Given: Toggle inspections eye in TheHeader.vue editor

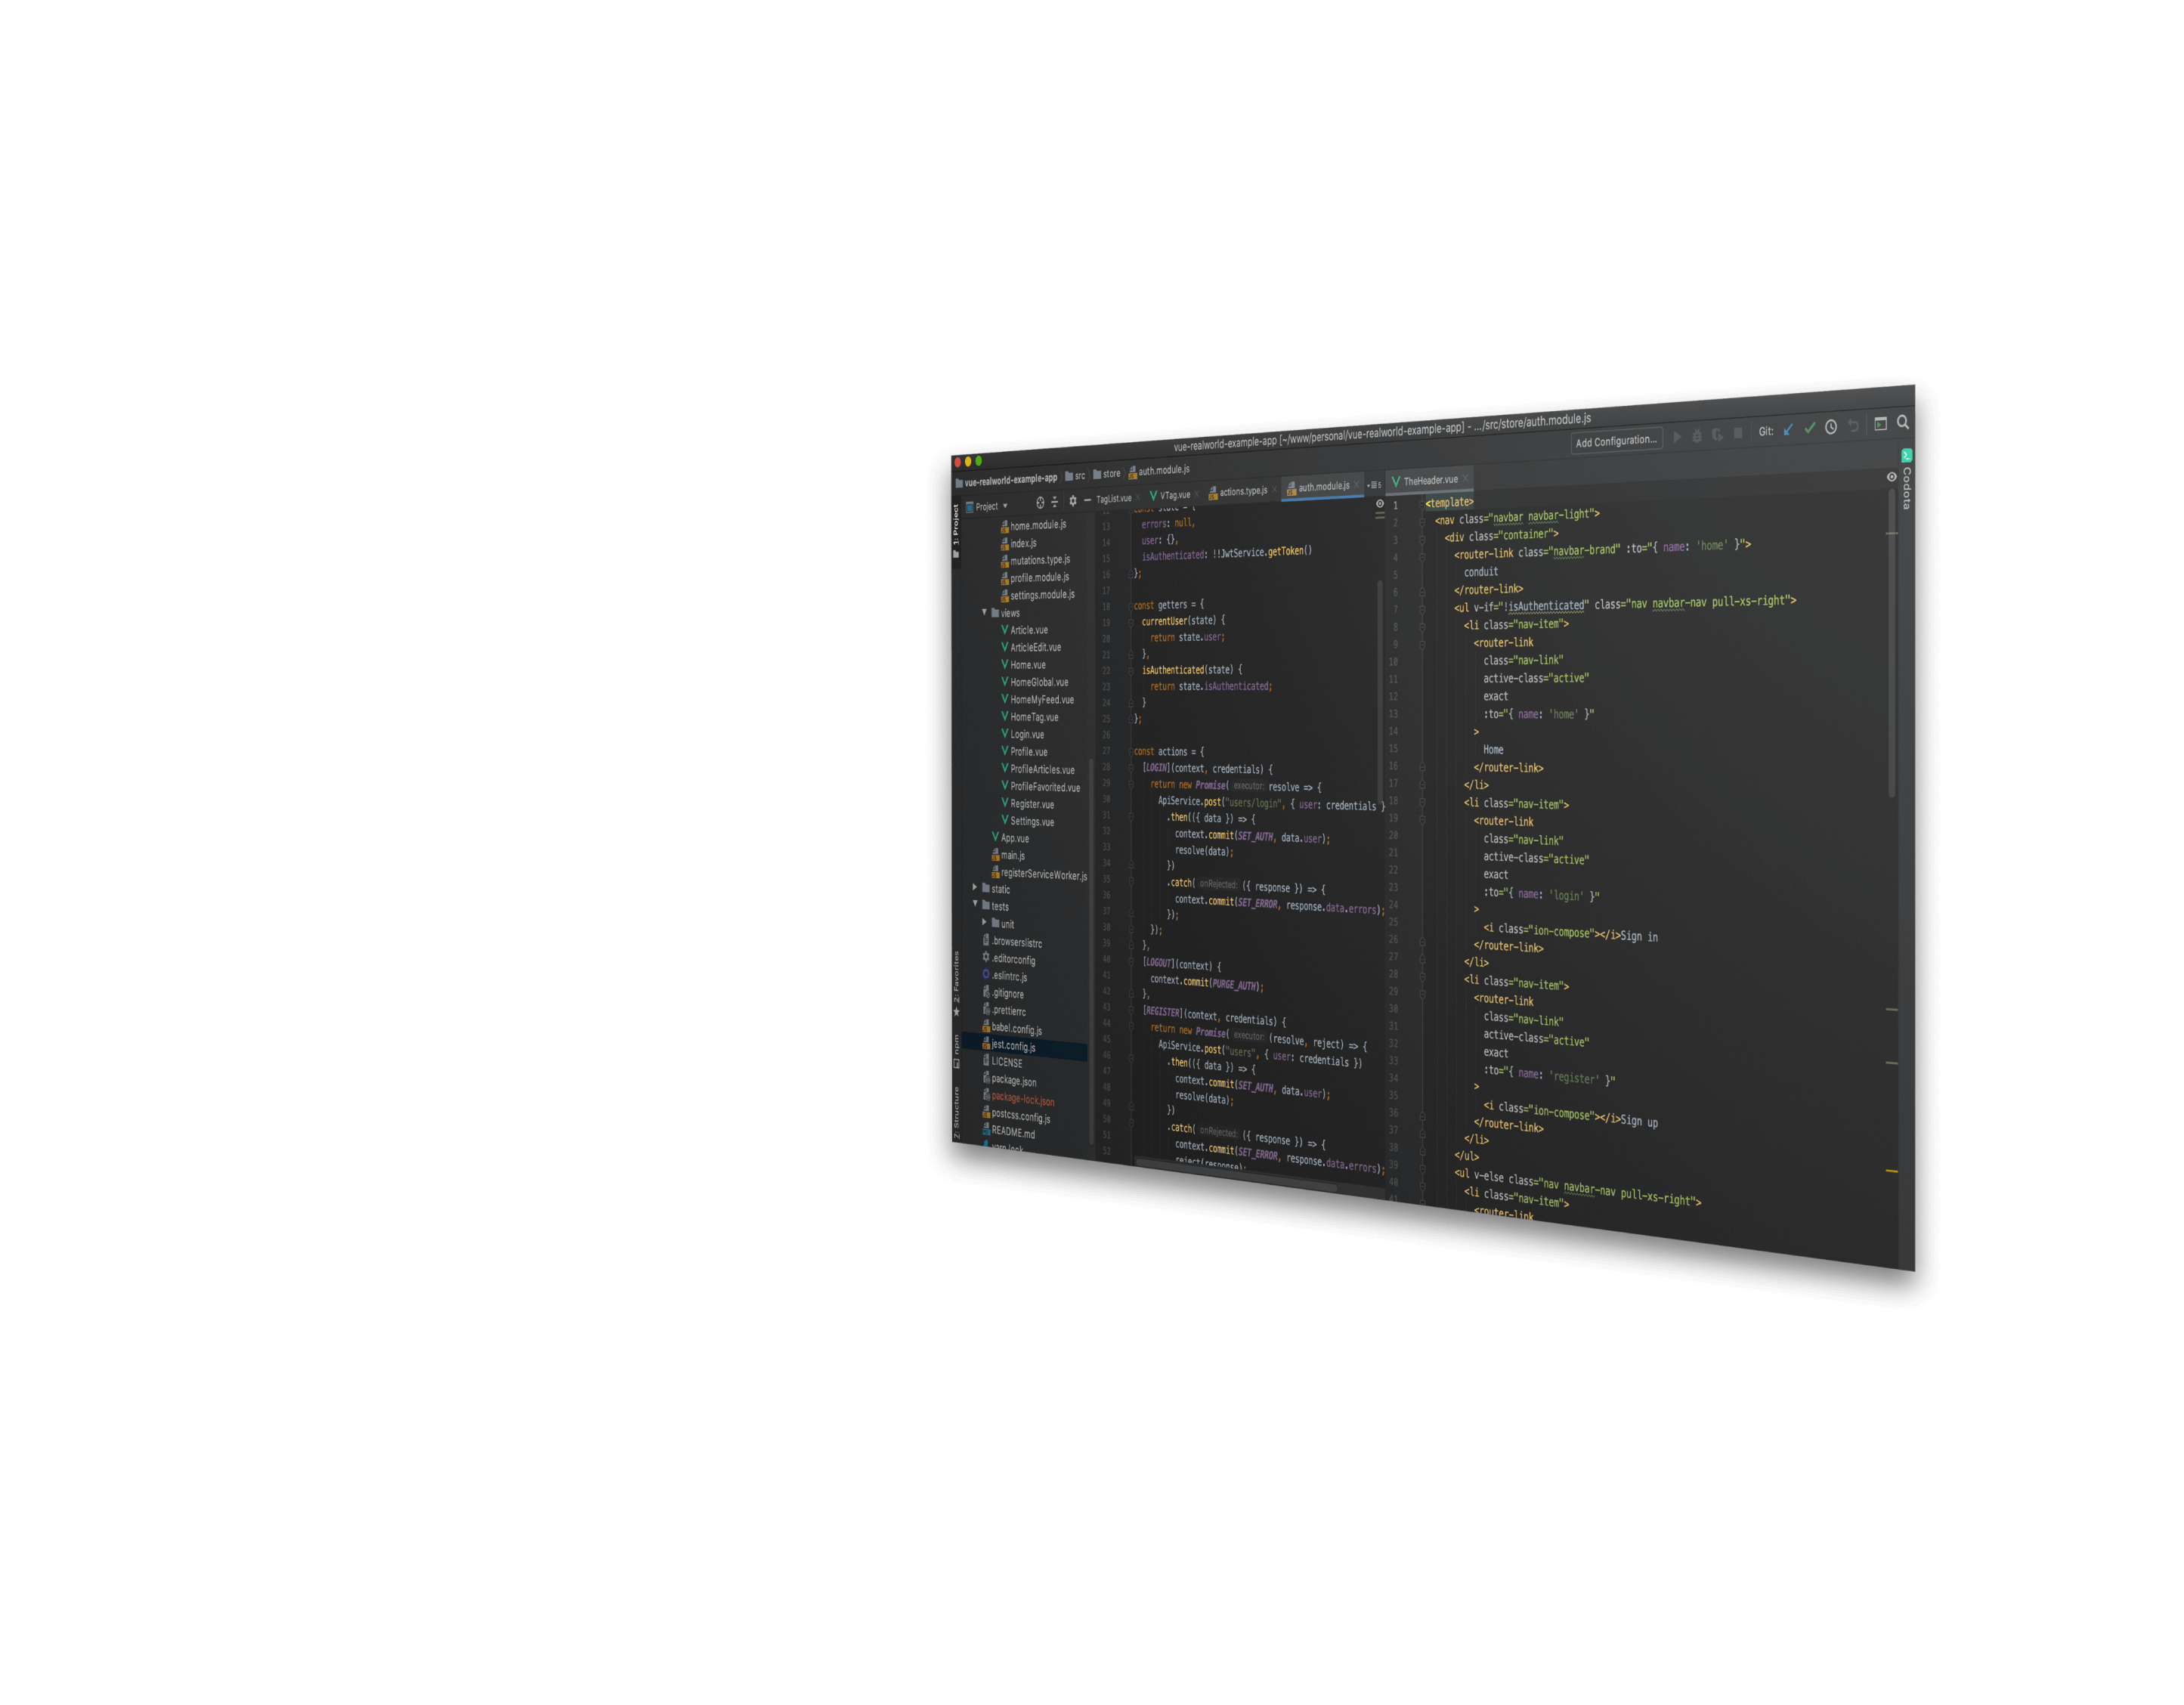Looking at the screenshot, I should [x=1892, y=477].
